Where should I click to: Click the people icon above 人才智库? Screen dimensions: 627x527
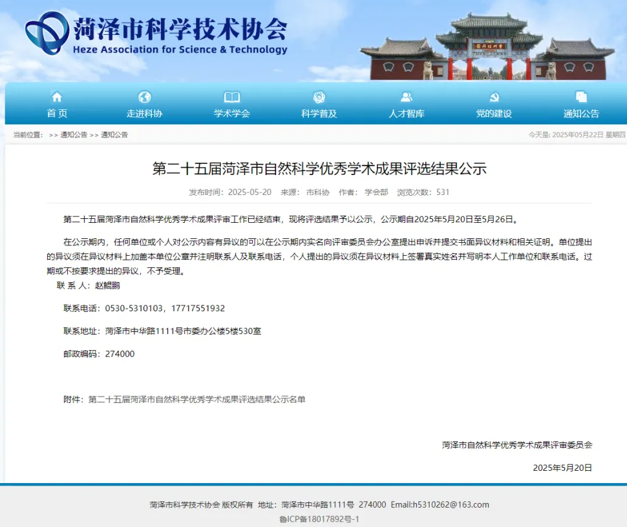407,98
